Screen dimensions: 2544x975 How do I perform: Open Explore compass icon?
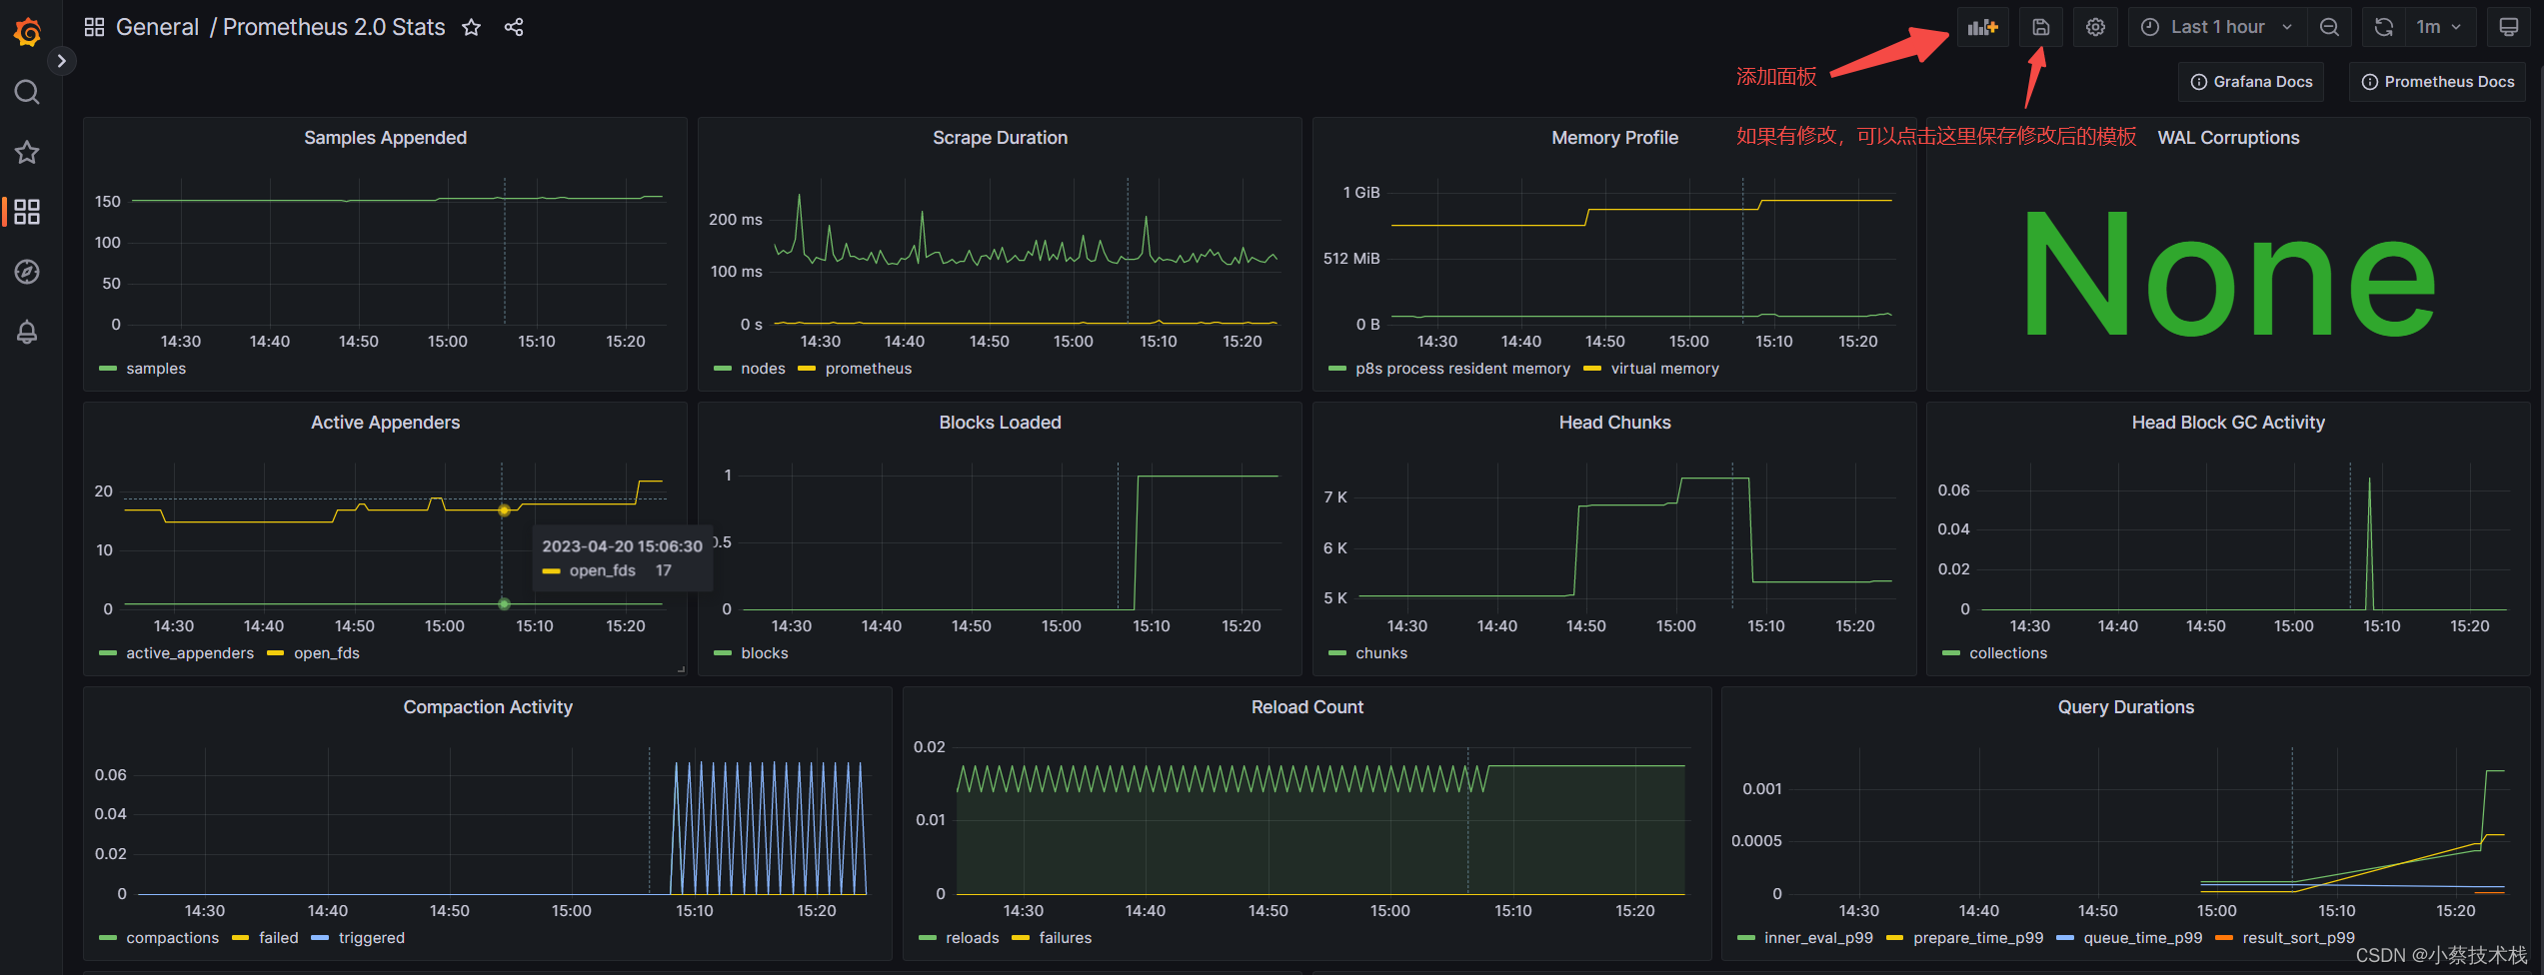pyautogui.click(x=27, y=272)
